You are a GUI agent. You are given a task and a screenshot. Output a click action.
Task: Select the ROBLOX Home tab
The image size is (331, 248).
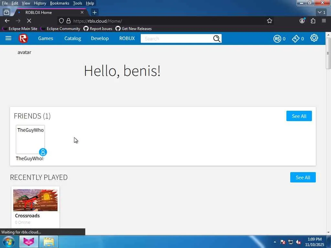(x=51, y=13)
